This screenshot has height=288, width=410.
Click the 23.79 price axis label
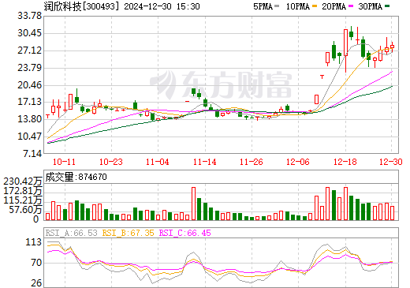[x=30, y=68]
